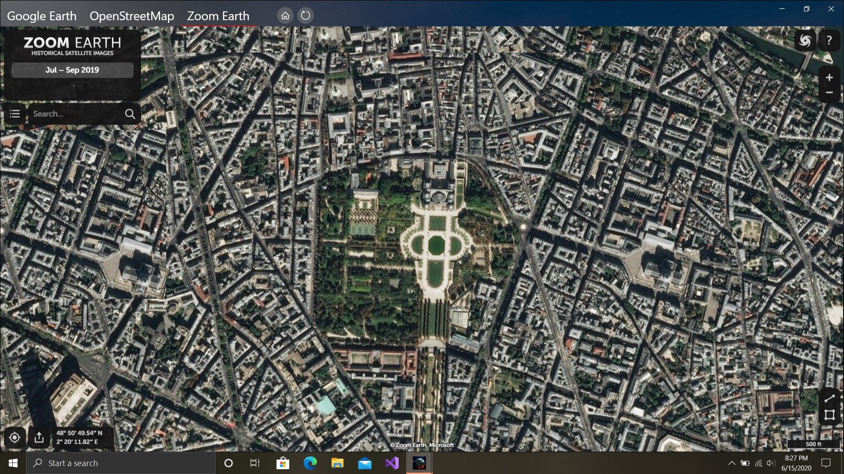Open the hurricane tracker

click(x=805, y=40)
